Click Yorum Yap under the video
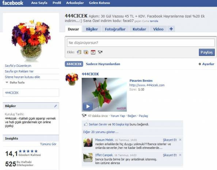The height and width of the screenshot is (170, 217). pos(118,116)
